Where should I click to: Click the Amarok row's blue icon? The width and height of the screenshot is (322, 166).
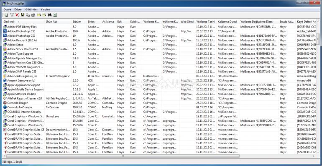[x=5, y=81]
